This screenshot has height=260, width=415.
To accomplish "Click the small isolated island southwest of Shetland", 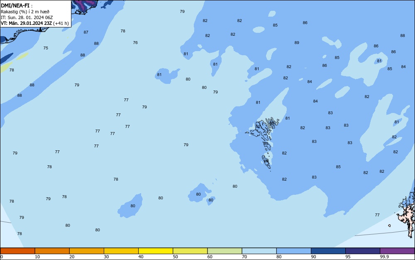I will click(x=389, y=226).
